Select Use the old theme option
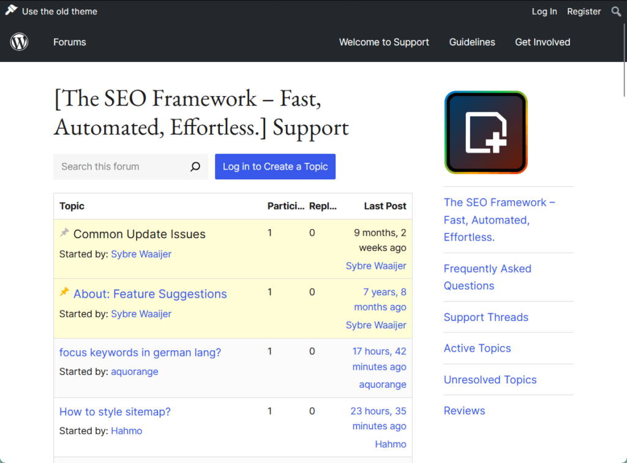The width and height of the screenshot is (627, 463). pos(59,12)
